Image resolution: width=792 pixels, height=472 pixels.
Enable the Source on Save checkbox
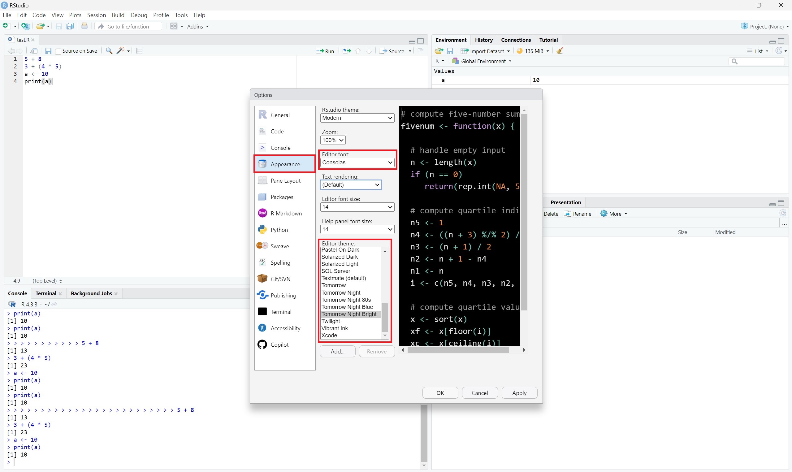(x=58, y=51)
